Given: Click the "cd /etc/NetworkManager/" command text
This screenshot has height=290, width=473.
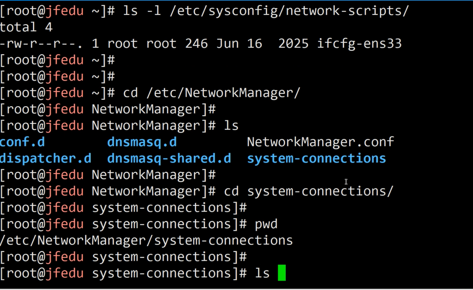Looking at the screenshot, I should coord(212,93).
